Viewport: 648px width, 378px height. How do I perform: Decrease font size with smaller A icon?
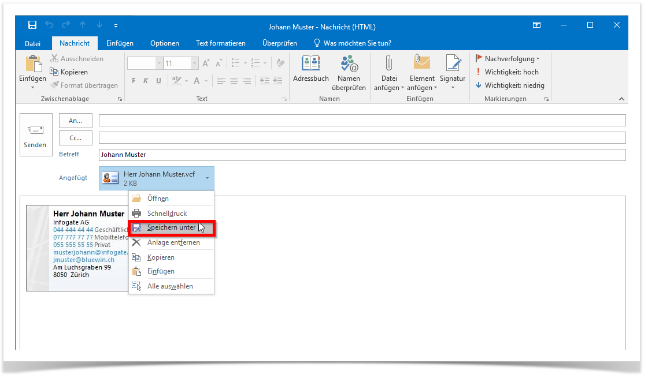tap(219, 63)
